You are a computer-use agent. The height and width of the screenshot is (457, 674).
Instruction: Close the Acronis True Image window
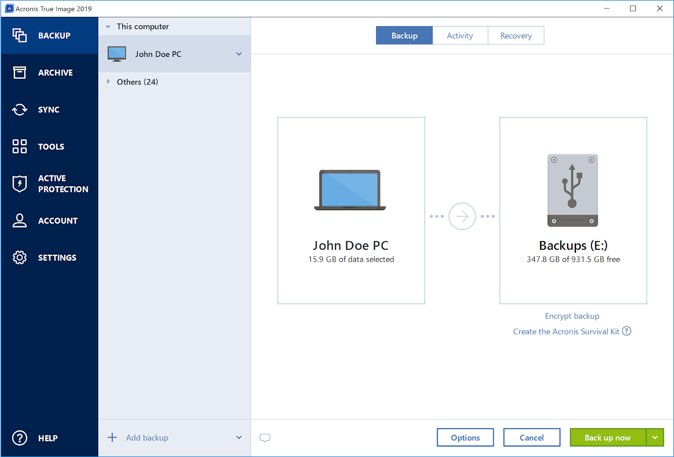click(660, 8)
